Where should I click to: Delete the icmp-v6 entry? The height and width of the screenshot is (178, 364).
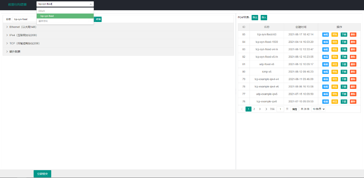click(353, 72)
